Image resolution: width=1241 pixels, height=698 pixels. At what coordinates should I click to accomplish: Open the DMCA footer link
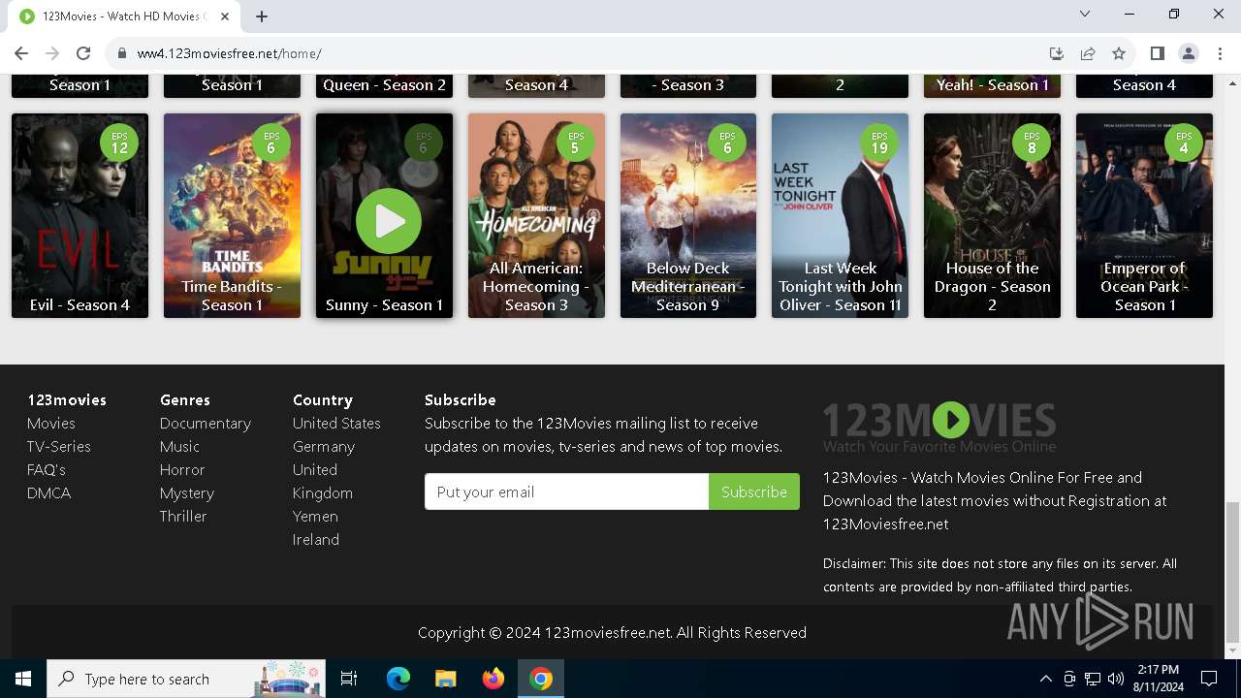48,493
